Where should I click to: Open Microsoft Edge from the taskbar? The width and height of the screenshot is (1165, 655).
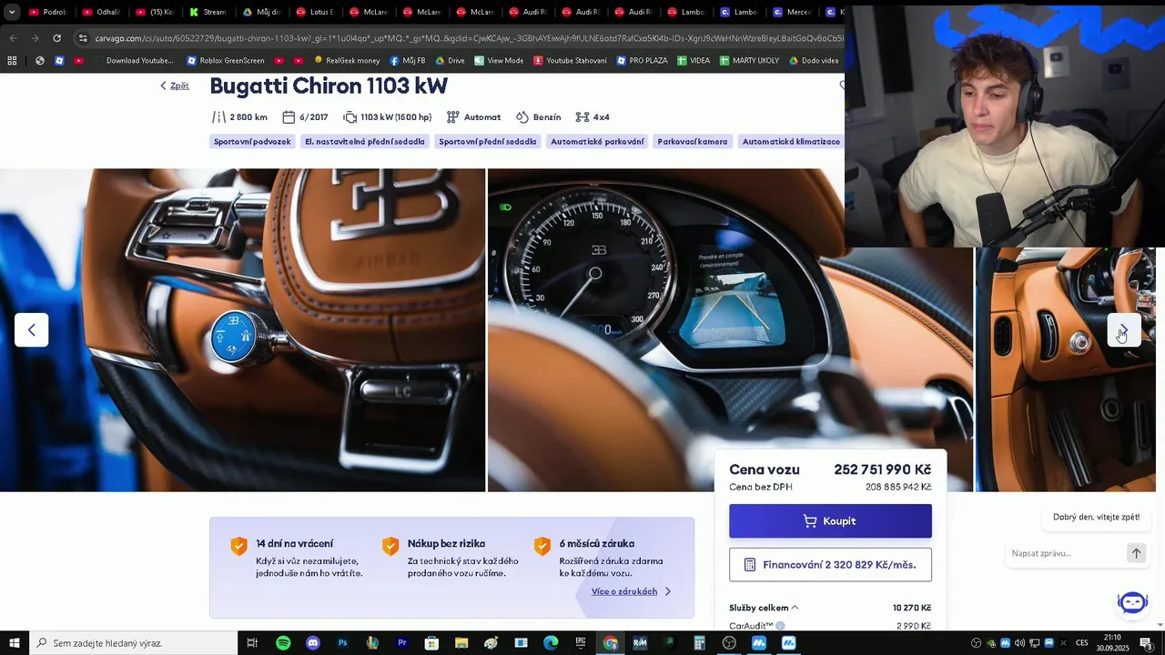tap(551, 643)
